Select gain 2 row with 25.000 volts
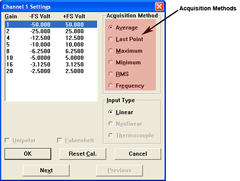Screen dimensions: 240x181 coord(51,31)
